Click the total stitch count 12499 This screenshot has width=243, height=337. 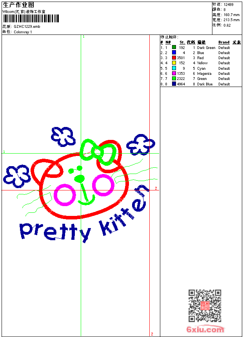(x=228, y=5)
